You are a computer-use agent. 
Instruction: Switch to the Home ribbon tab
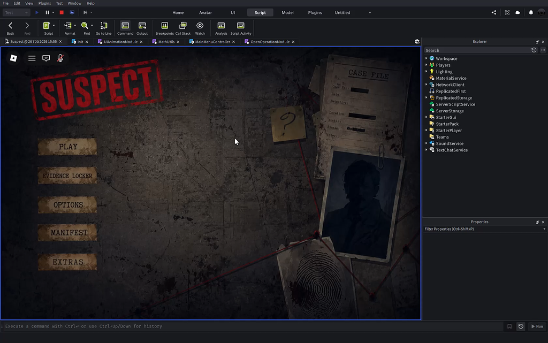[178, 12]
